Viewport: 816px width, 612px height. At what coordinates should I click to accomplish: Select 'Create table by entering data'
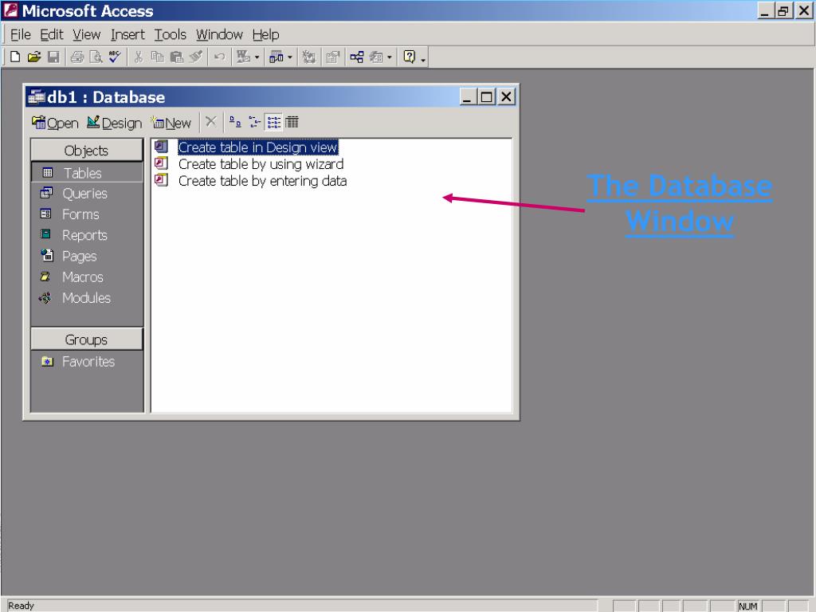pos(262,181)
